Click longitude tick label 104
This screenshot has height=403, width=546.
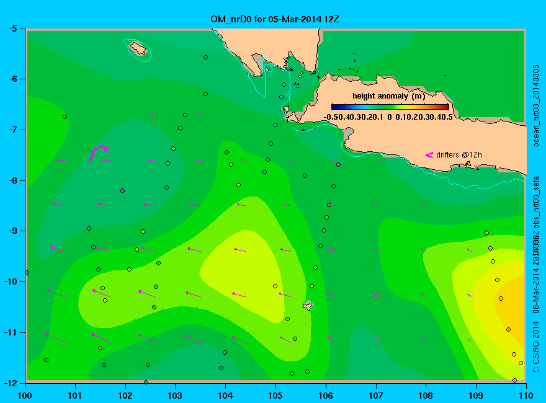[225, 396]
